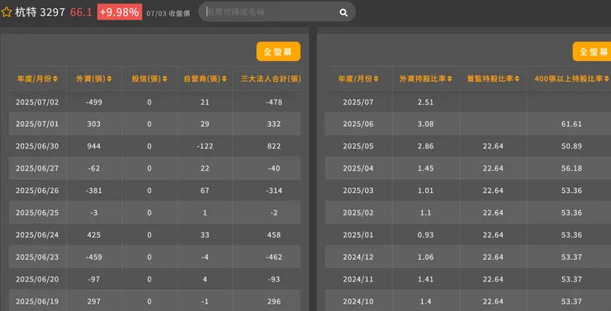Select the 2025/06/20 date cell

pyautogui.click(x=37, y=279)
